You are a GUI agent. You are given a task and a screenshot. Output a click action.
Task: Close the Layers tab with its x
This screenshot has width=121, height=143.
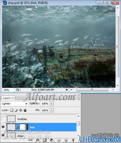pyautogui.click(x=13, y=98)
